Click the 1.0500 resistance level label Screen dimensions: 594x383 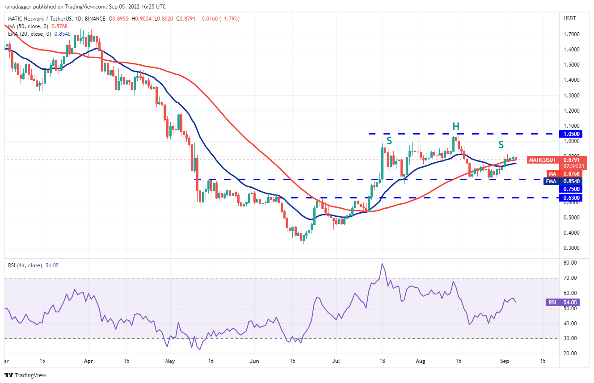(x=572, y=134)
